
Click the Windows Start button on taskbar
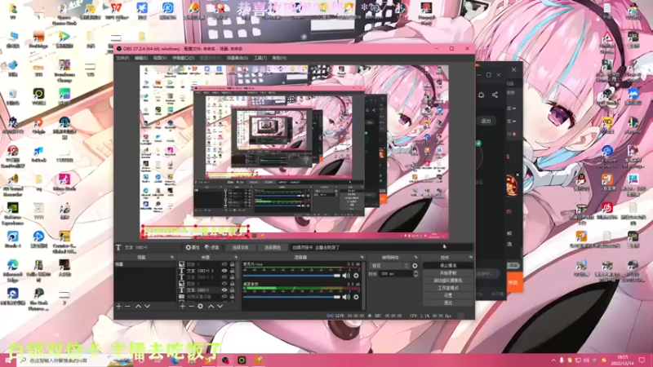click(x=7, y=360)
